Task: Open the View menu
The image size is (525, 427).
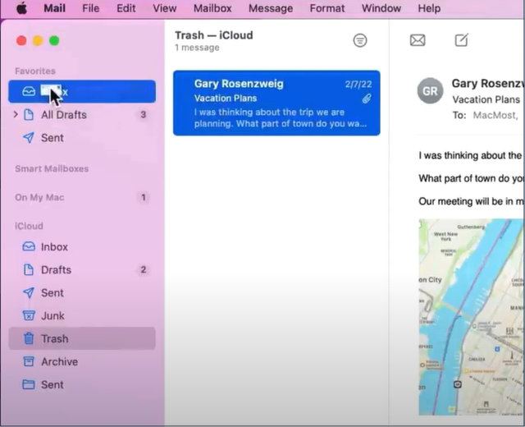Action: coord(164,8)
